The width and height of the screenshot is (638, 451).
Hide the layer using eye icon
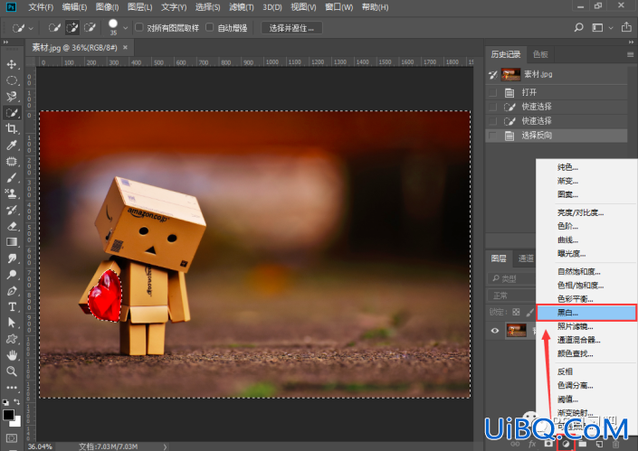pyautogui.click(x=495, y=330)
